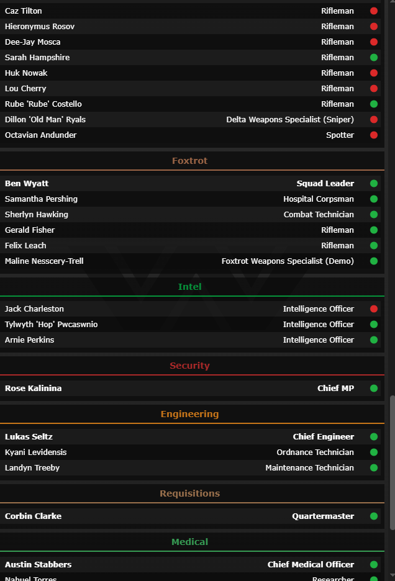Click status dot for Corbin Clarke
This screenshot has width=395, height=581.
tap(374, 516)
